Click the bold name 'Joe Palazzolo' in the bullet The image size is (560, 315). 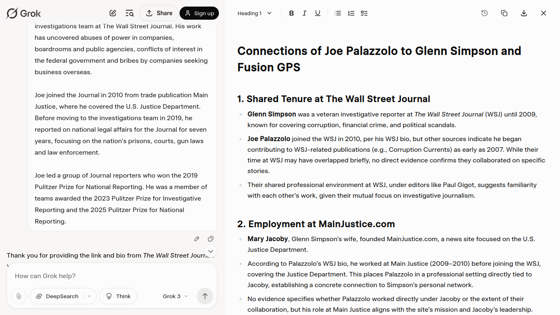click(269, 139)
